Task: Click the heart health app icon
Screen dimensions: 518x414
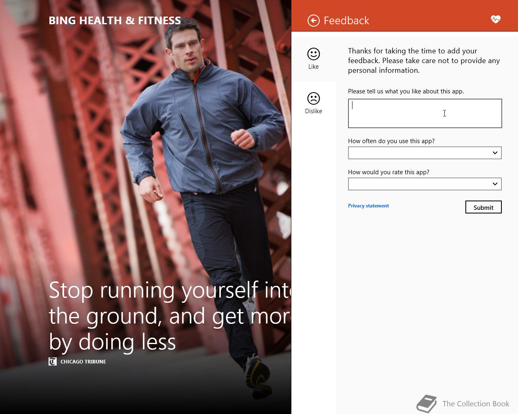Action: click(x=495, y=19)
